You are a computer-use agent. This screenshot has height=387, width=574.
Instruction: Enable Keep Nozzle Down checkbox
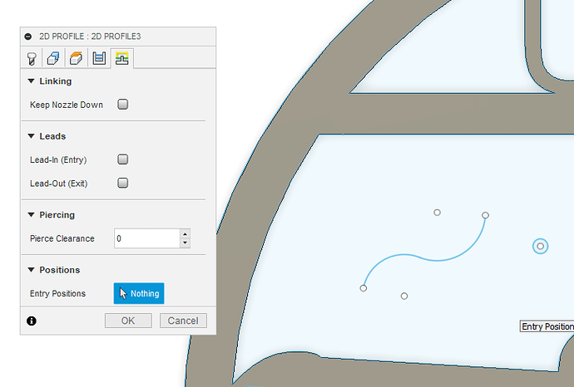coord(122,105)
